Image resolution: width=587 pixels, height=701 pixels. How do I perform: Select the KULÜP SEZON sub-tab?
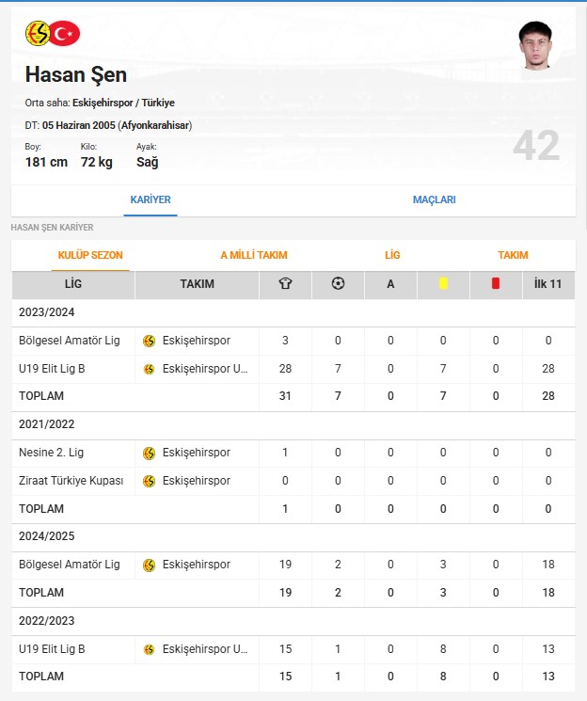(x=90, y=255)
